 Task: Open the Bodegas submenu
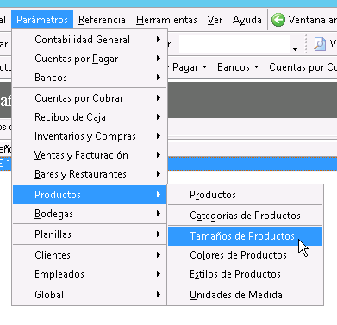pyautogui.click(x=90, y=214)
